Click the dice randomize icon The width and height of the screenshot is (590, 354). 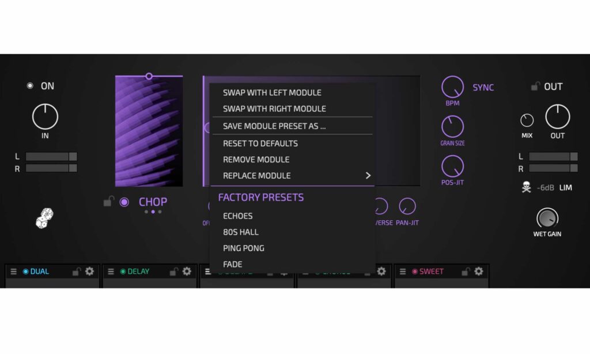44,219
